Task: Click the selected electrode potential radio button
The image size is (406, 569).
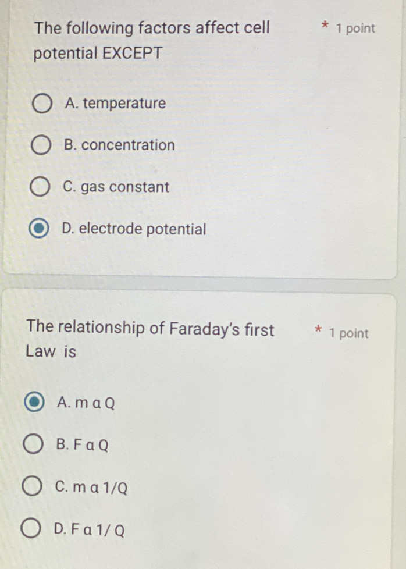Action: click(x=38, y=229)
